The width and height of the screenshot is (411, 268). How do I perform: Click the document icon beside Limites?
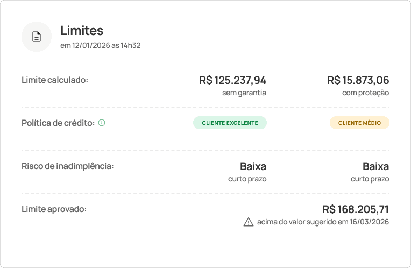click(x=37, y=37)
